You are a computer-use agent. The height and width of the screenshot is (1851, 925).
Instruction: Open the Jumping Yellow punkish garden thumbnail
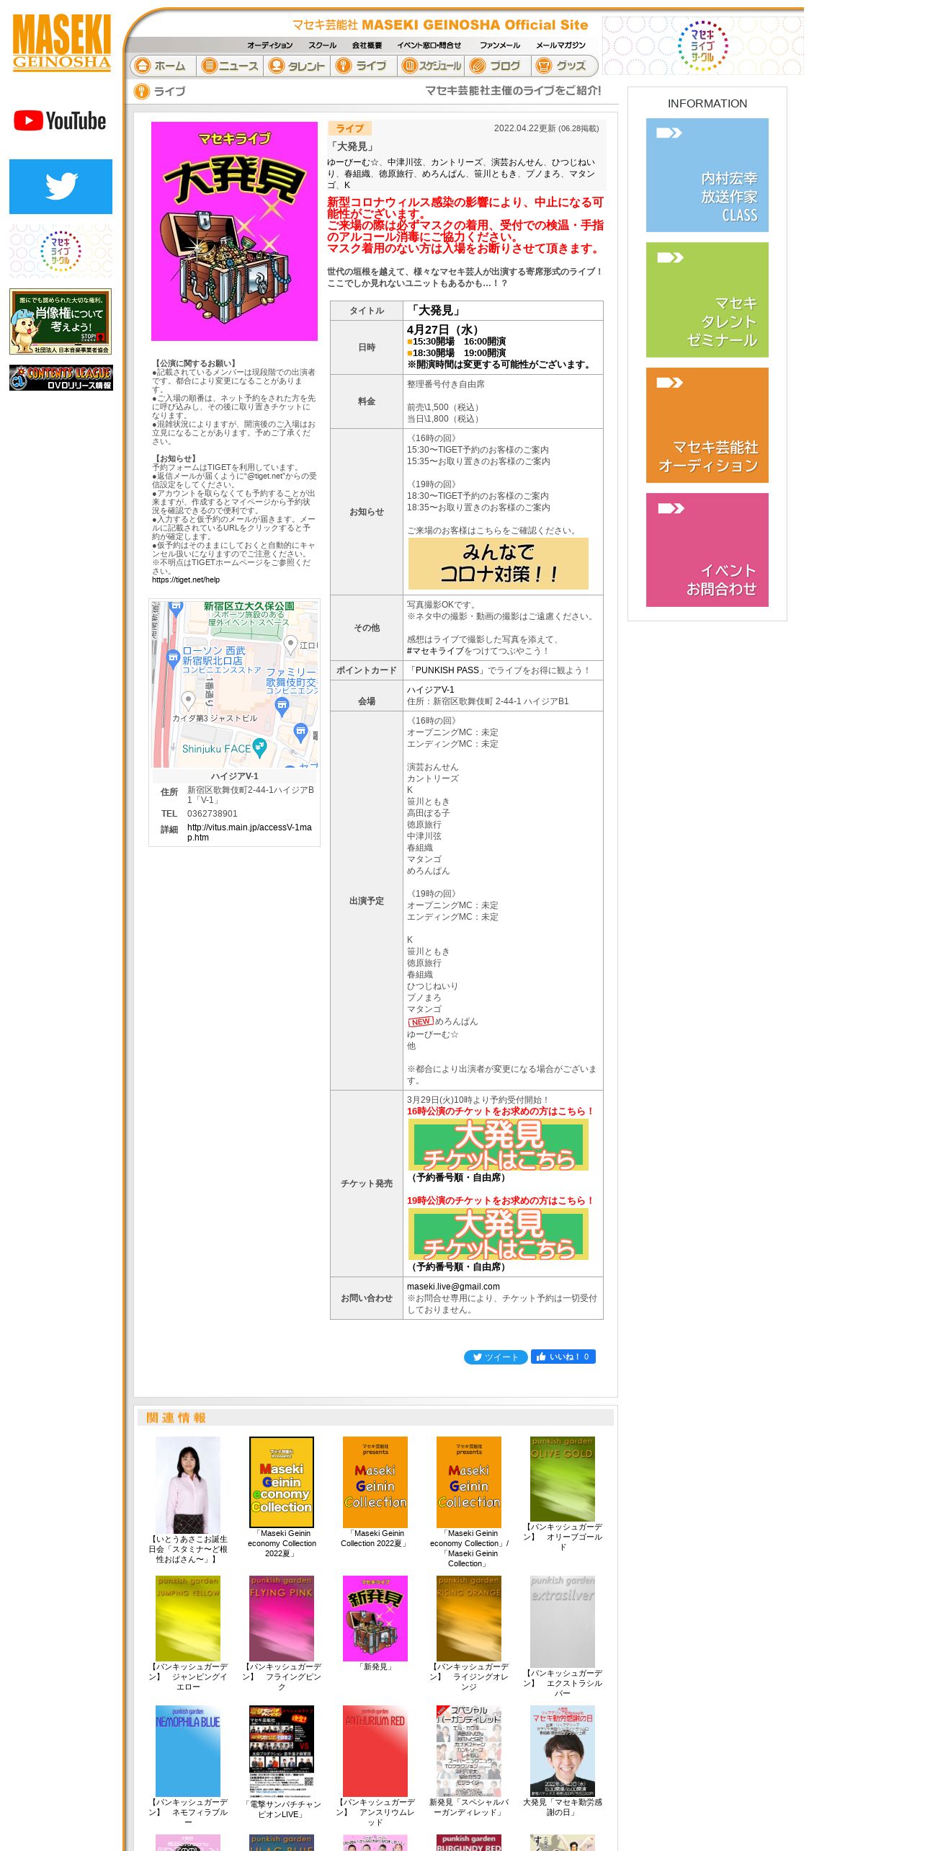pyautogui.click(x=188, y=1618)
